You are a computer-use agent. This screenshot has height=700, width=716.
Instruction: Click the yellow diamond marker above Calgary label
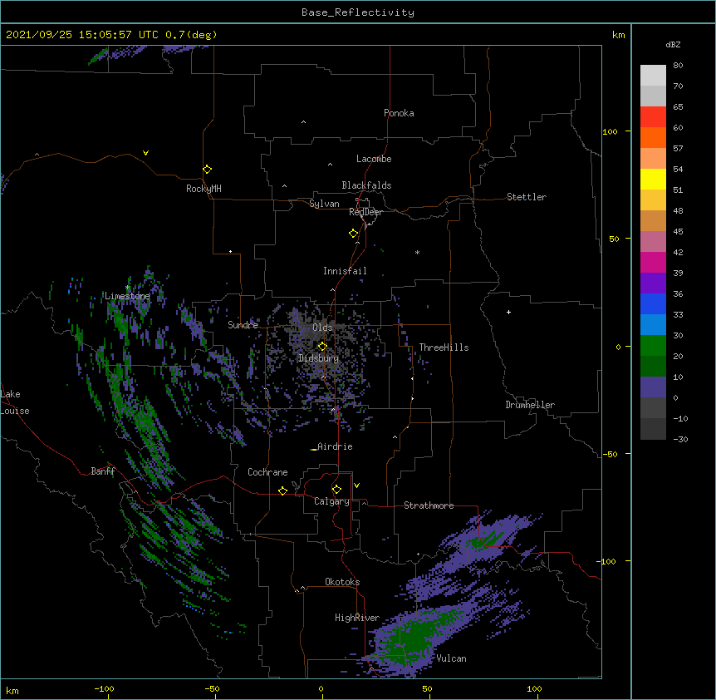pyautogui.click(x=336, y=490)
